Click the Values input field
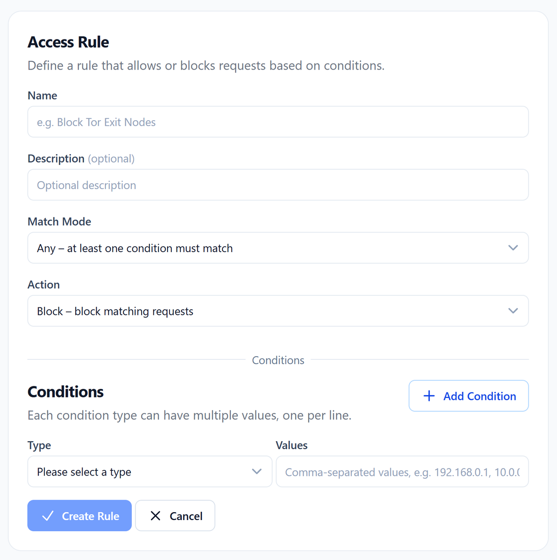Viewport: 557px width, 560px height. (402, 471)
